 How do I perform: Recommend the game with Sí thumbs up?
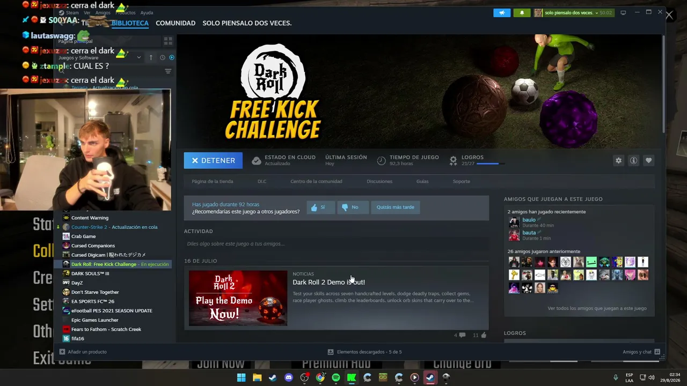click(x=320, y=207)
